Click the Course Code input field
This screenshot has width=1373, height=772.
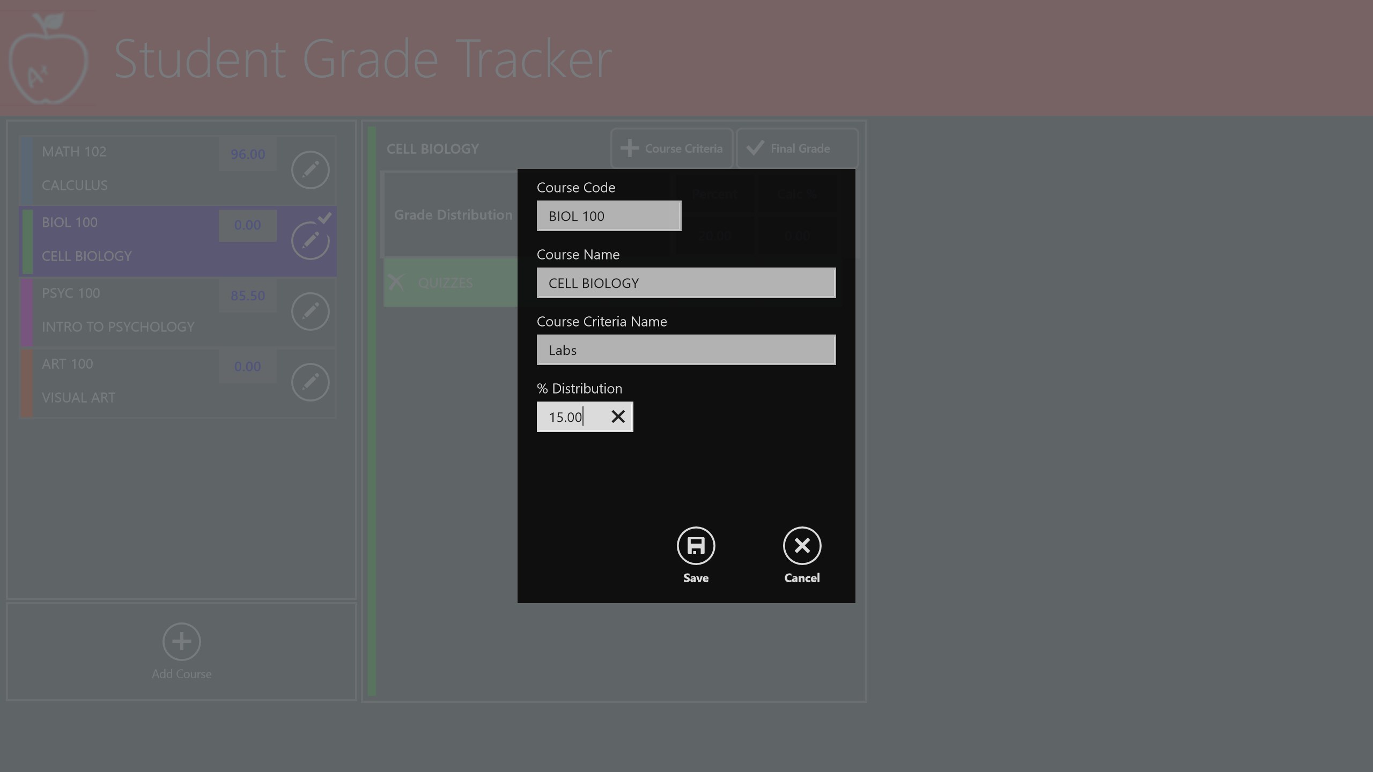pos(608,216)
